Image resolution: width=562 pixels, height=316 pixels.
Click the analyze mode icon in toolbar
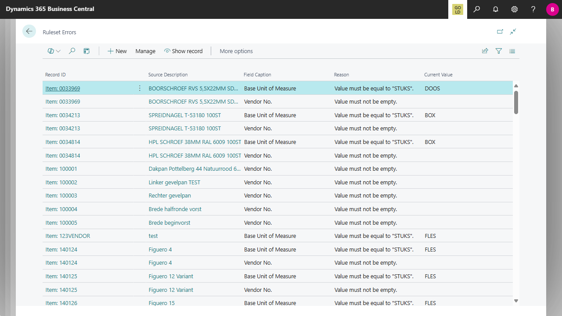[87, 51]
